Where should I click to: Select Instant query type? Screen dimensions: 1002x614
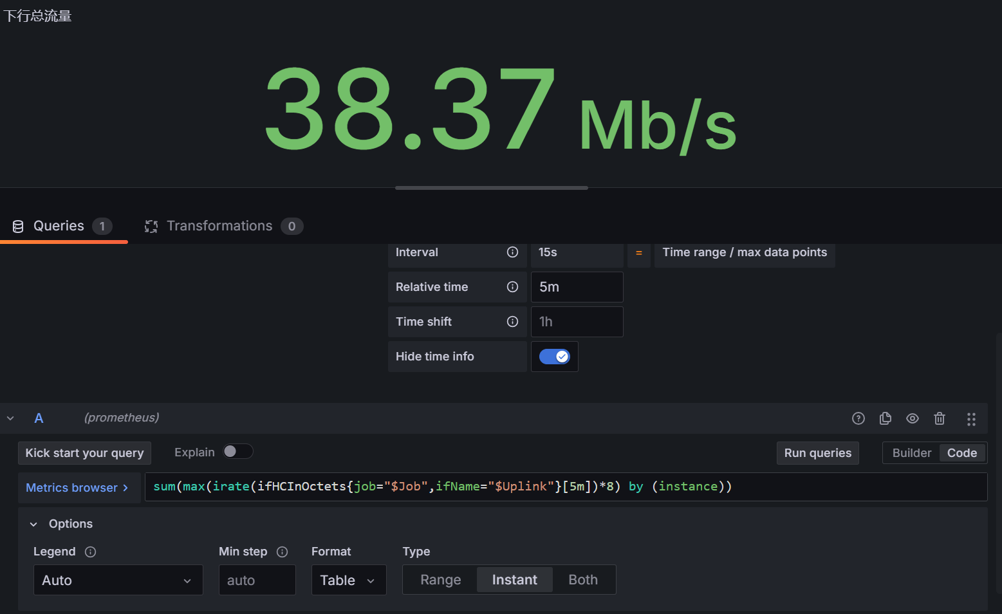(515, 580)
